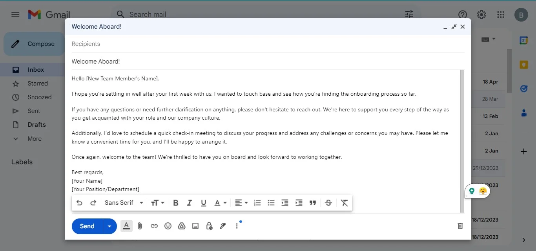Insert your signature with the pen icon
Image resolution: width=536 pixels, height=251 pixels.
click(x=222, y=226)
